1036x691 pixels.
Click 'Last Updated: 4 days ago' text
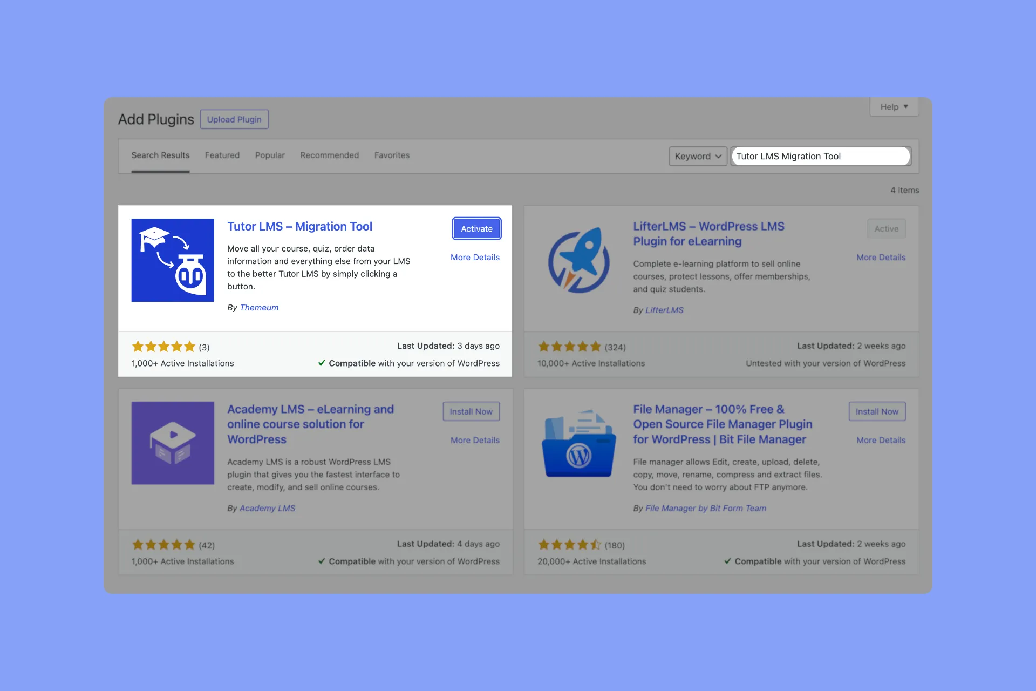[448, 544]
